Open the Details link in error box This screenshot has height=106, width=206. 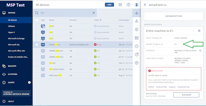(151, 87)
